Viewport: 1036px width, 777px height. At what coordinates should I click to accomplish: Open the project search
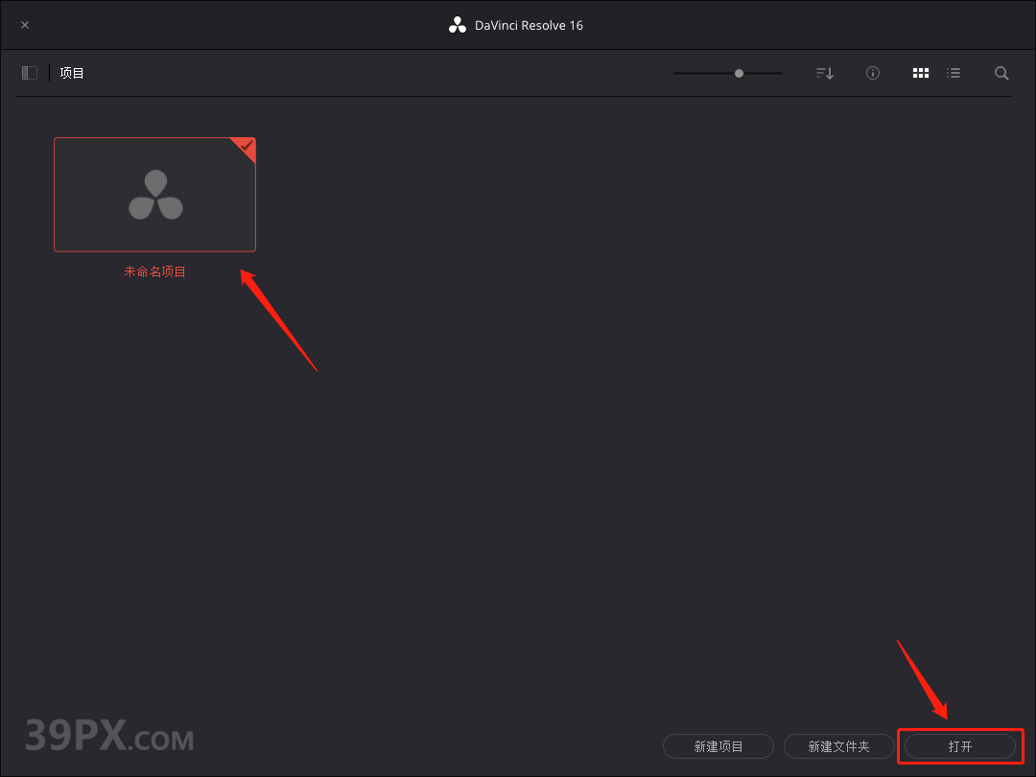[1001, 73]
